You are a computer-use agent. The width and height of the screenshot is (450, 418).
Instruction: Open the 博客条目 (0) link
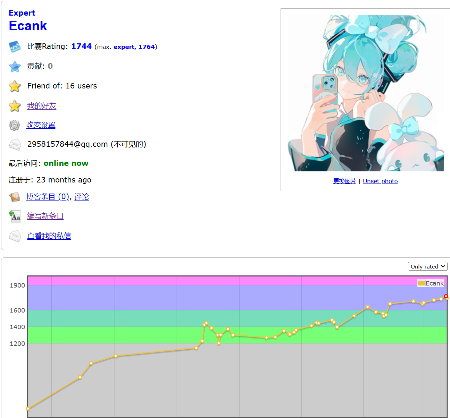click(x=48, y=197)
